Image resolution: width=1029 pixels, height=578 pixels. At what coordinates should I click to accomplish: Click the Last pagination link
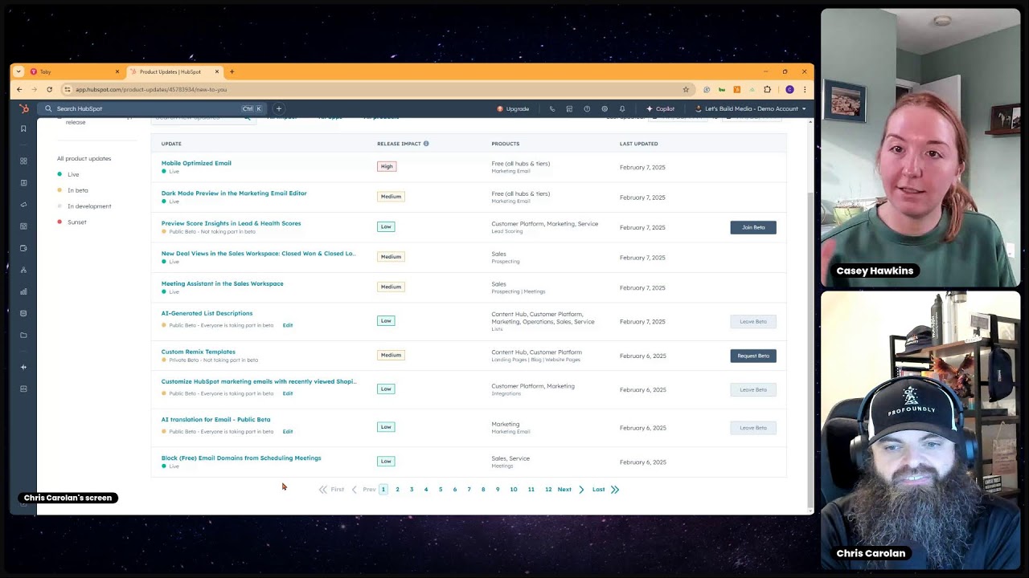coord(598,489)
